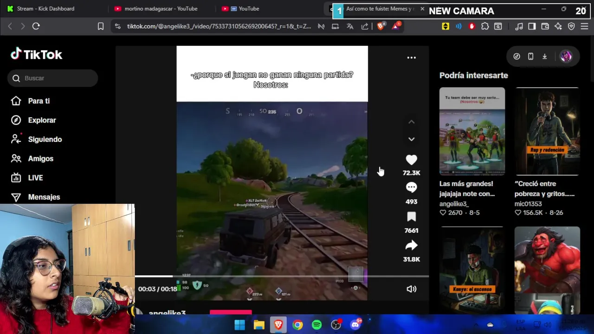The height and width of the screenshot is (334, 594).
Task: Click the '72.3K' likes count
Action: [411, 173]
